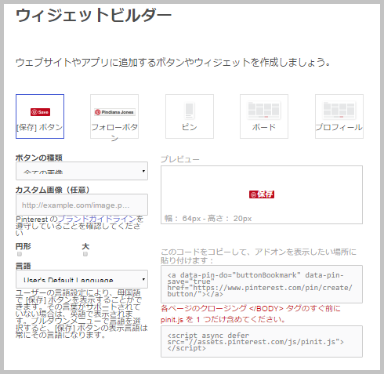Image resolution: width=384 pixels, height=374 pixels.
Task: Click the red 保存 preview button
Action: point(262,194)
